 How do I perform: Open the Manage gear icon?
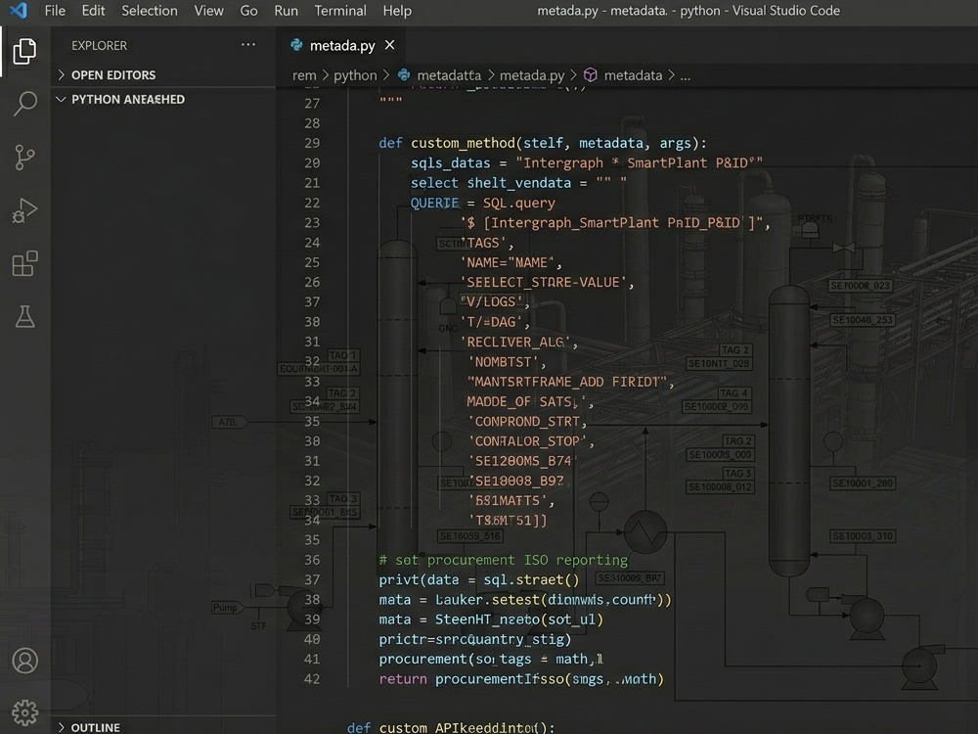coord(25,712)
